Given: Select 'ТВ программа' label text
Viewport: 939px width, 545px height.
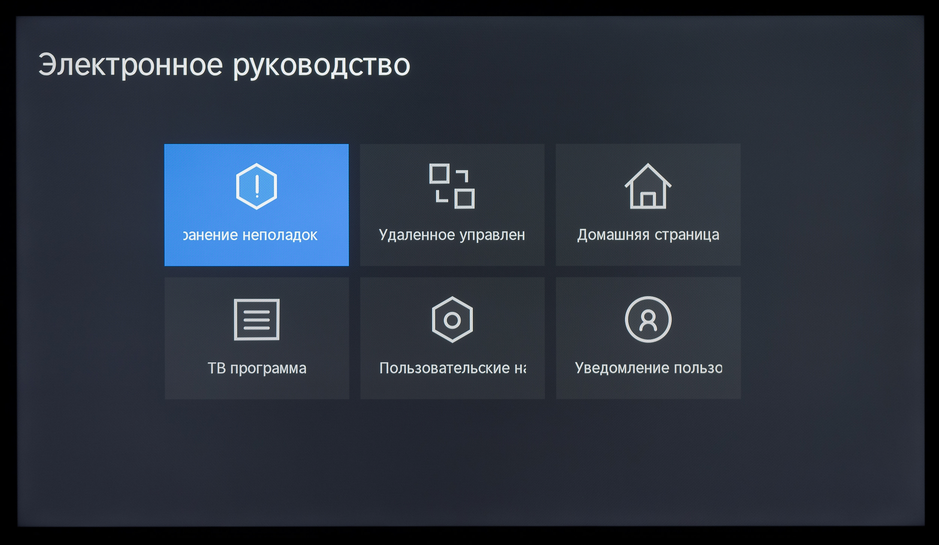Looking at the screenshot, I should coord(257,368).
